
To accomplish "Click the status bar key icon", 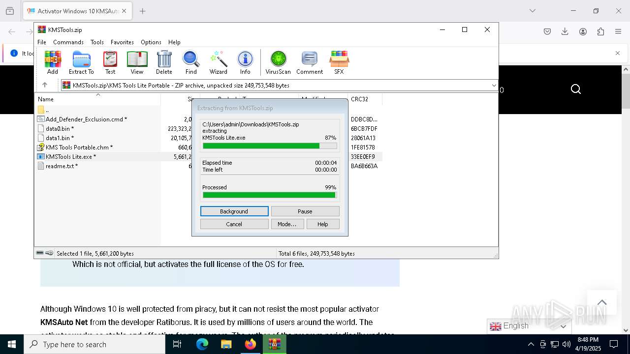I will [x=49, y=253].
